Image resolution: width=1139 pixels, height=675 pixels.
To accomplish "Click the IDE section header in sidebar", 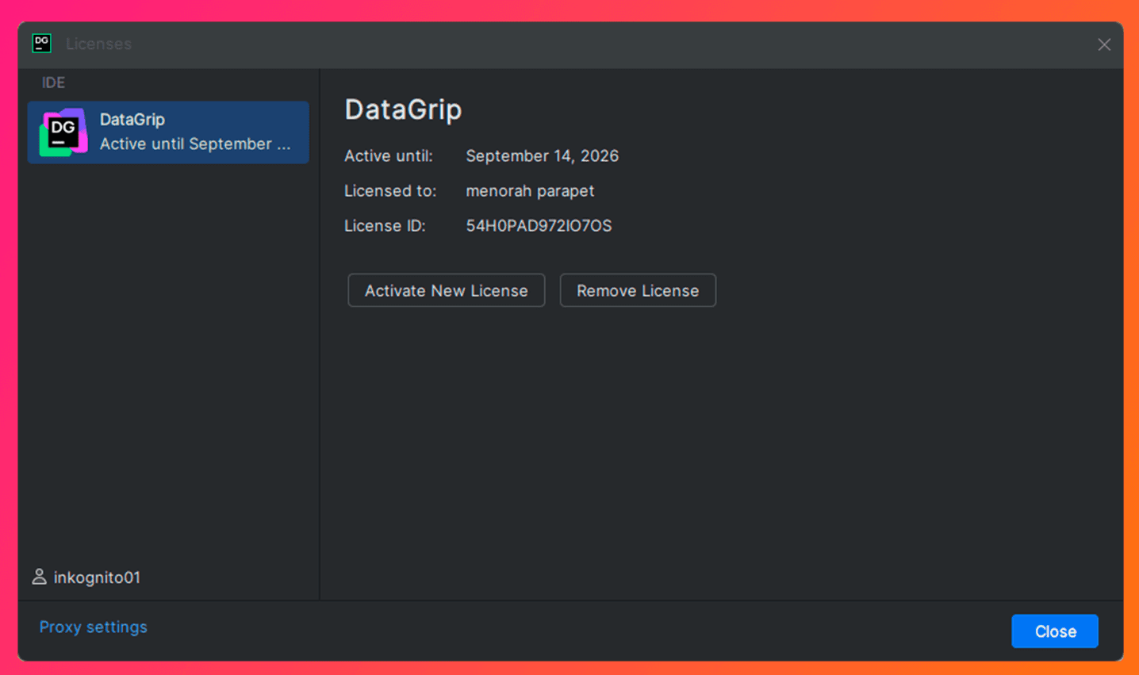I will click(x=53, y=82).
